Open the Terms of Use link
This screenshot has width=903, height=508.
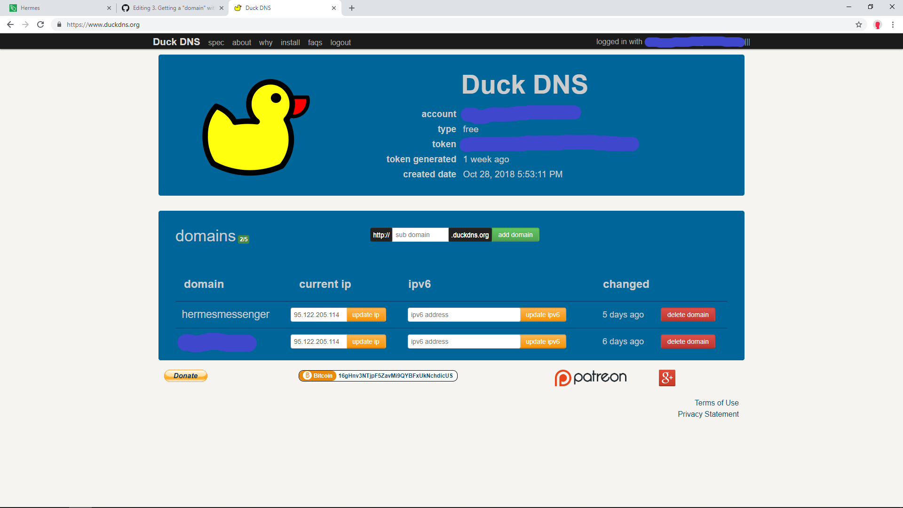pyautogui.click(x=716, y=403)
